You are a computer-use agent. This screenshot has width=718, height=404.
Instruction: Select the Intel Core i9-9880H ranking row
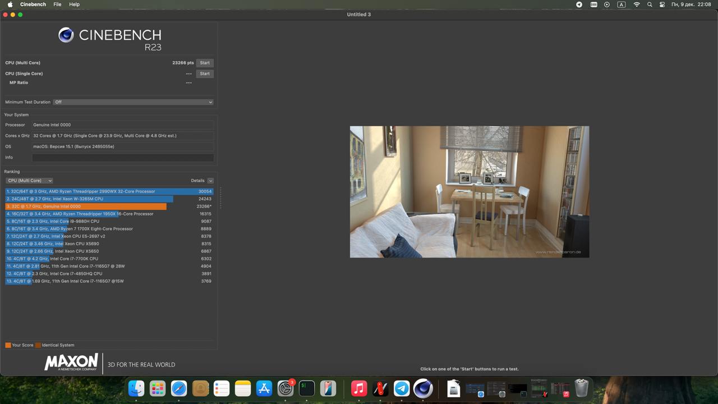click(x=109, y=221)
